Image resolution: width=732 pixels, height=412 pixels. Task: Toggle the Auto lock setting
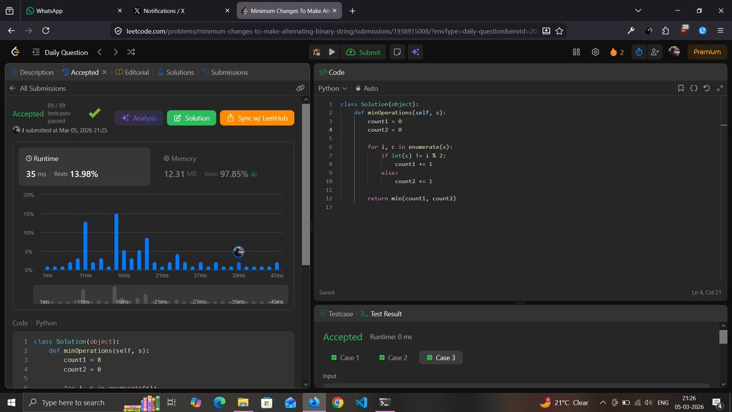pos(367,89)
